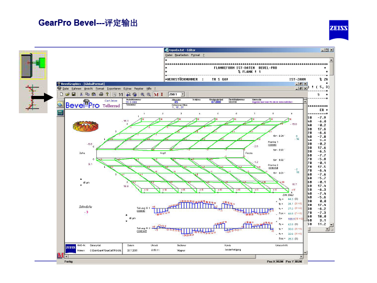
Task: Open the Rahmen menu
Action: 76,89
